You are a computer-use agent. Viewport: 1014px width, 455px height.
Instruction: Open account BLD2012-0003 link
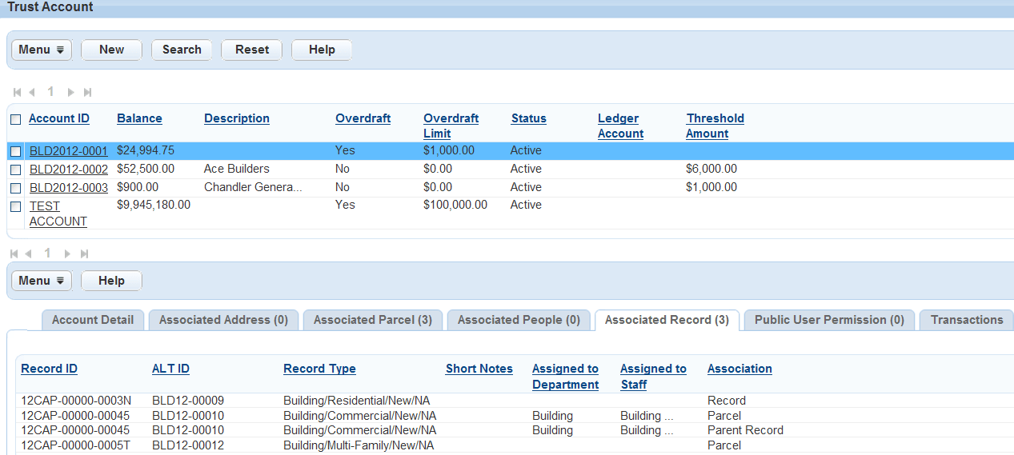click(69, 187)
